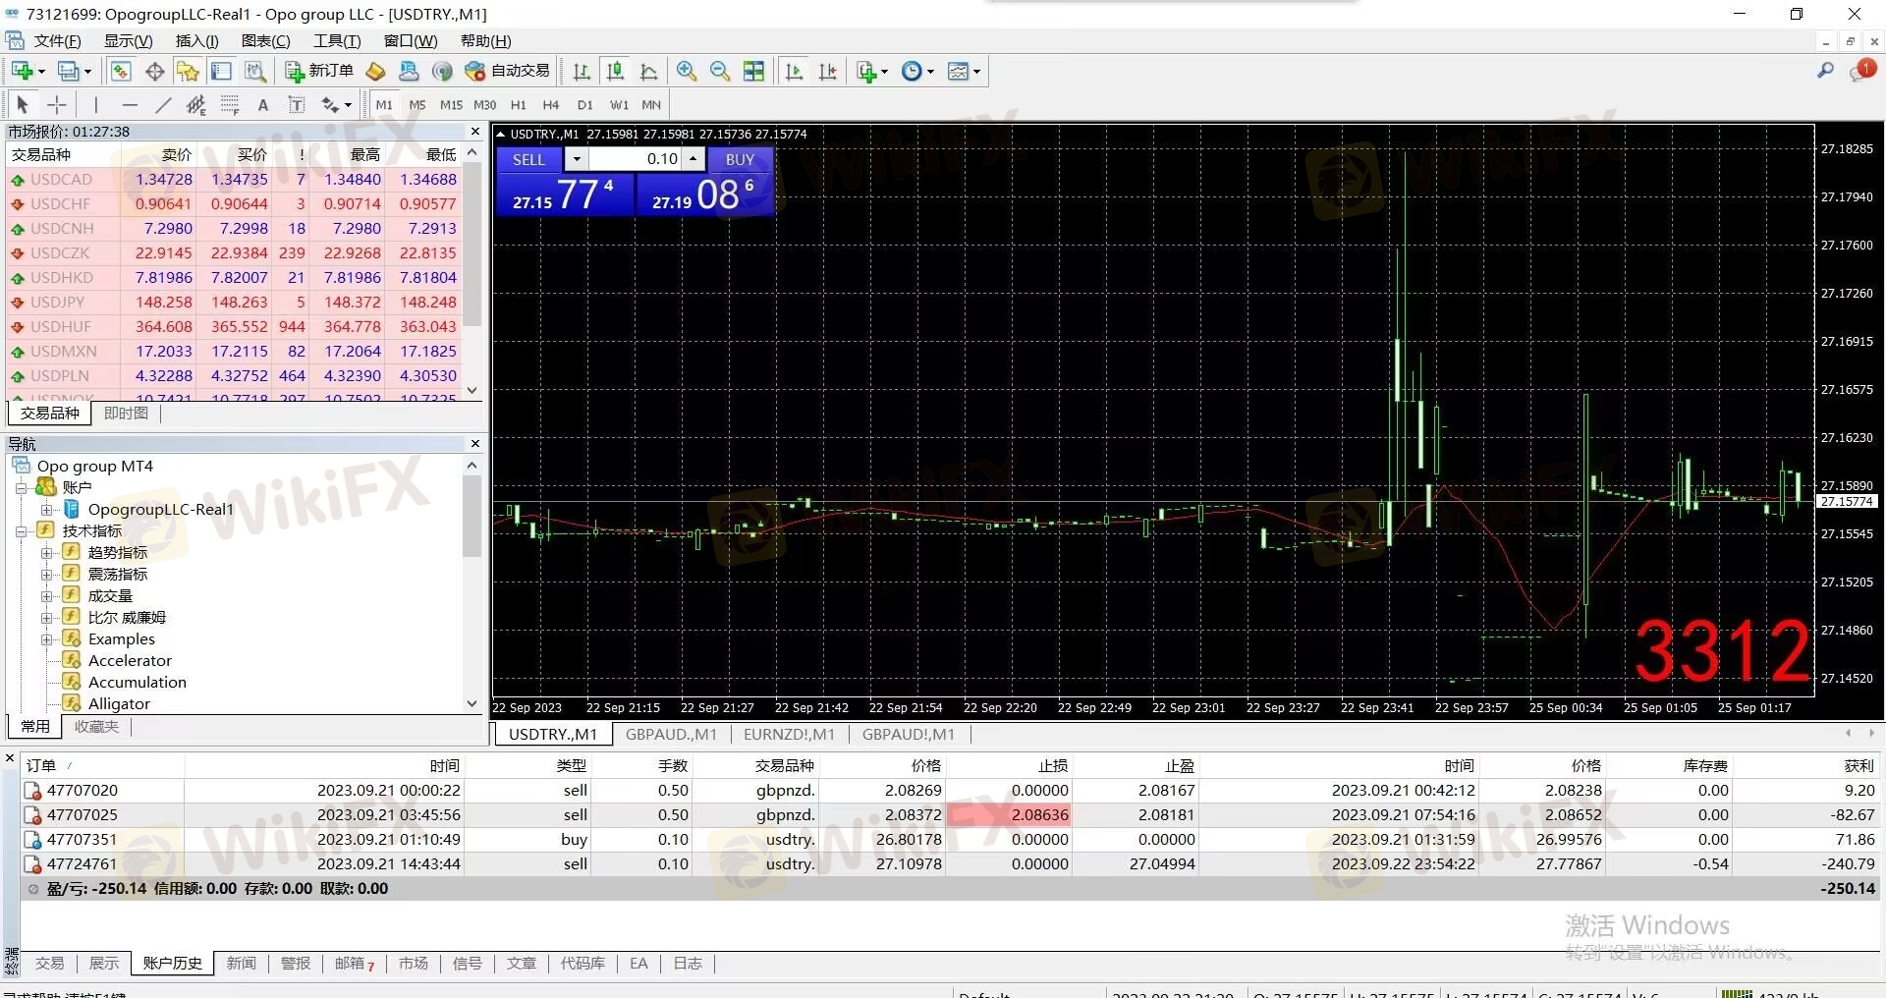Click the new chart icon
The image size is (1886, 998).
click(x=24, y=71)
